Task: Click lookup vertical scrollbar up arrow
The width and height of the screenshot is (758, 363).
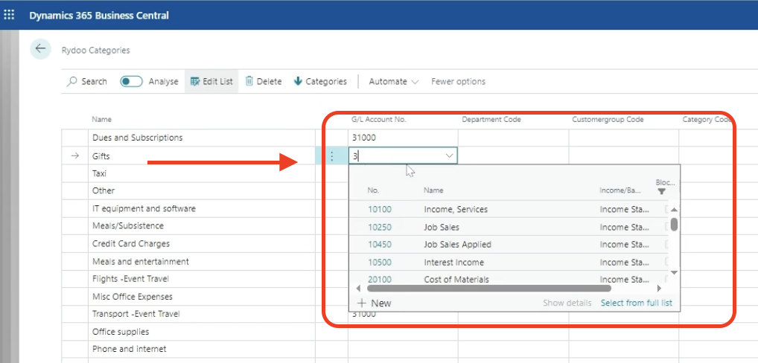Action: pyautogui.click(x=674, y=210)
